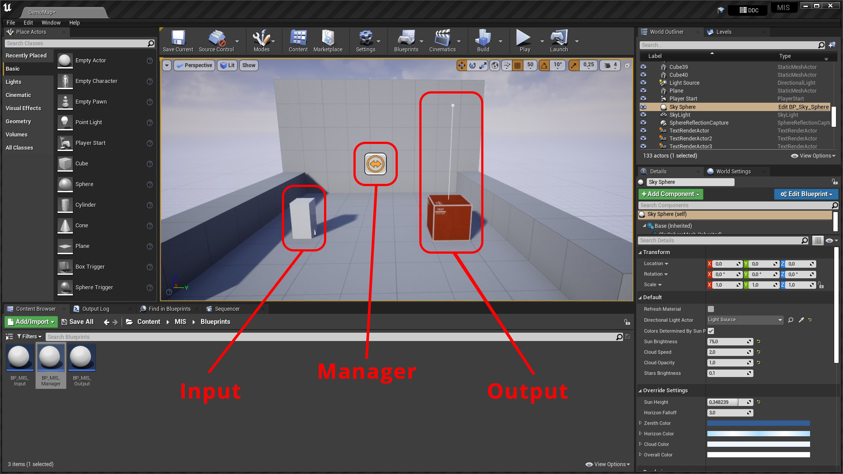Open View Options in World Outliner
The width and height of the screenshot is (843, 474).
coord(813,155)
